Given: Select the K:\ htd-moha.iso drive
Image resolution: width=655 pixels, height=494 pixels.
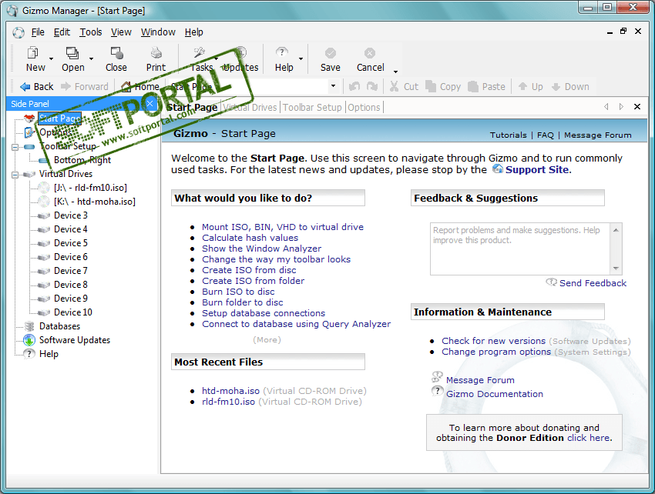Looking at the screenshot, I should pyautogui.click(x=95, y=202).
